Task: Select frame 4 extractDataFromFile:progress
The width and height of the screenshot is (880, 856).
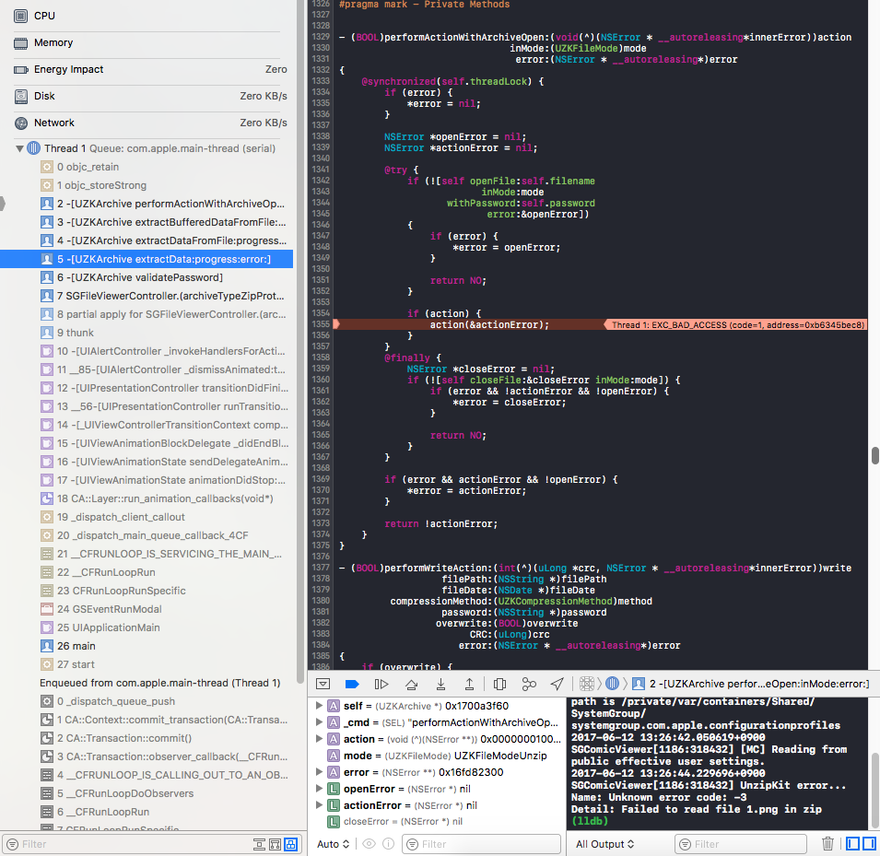Action: point(147,240)
